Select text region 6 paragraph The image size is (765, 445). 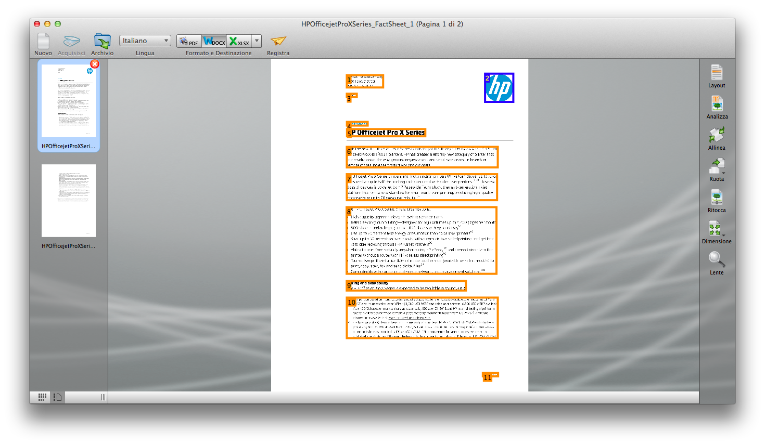click(x=422, y=157)
